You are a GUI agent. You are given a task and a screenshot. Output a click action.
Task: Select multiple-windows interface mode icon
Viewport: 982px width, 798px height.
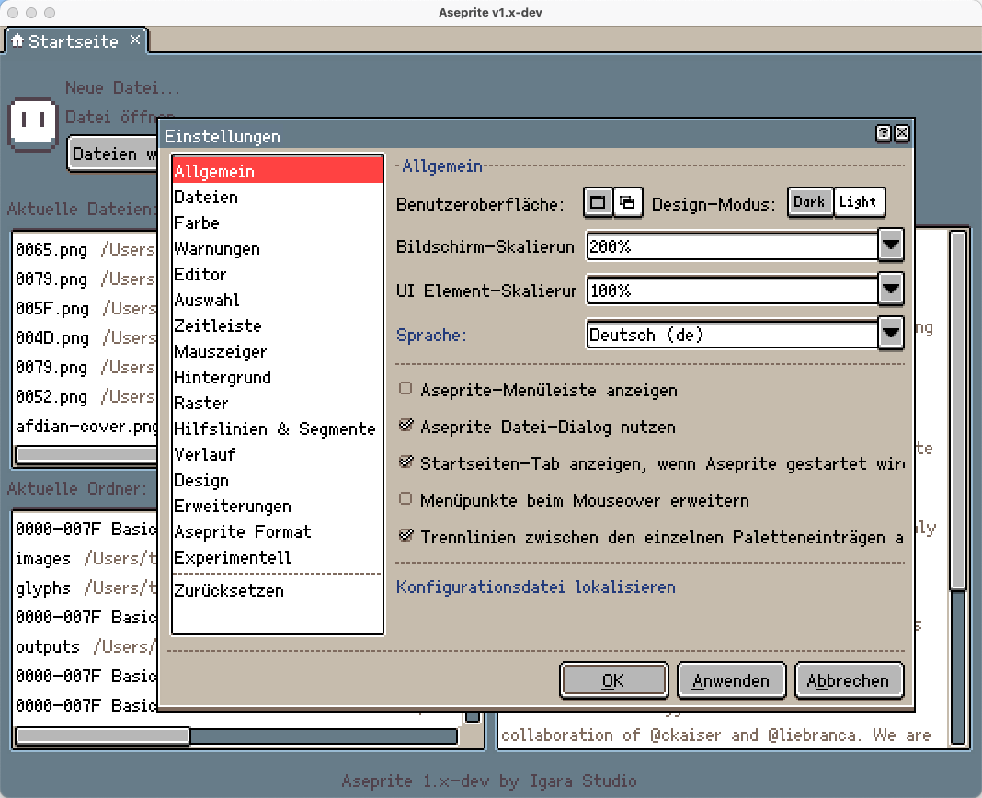[627, 202]
